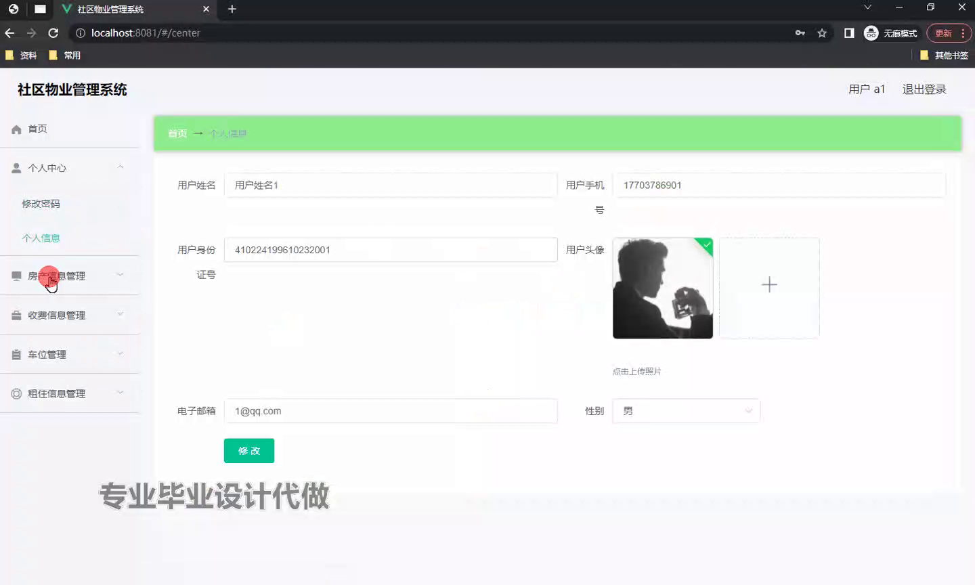Click in the 电子邮箱 input field
The width and height of the screenshot is (975, 585).
pyautogui.click(x=391, y=411)
